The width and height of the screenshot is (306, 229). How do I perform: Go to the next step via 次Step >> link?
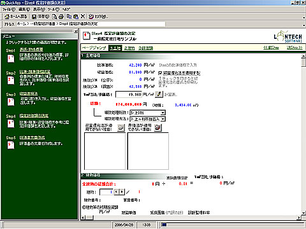tap(295, 48)
